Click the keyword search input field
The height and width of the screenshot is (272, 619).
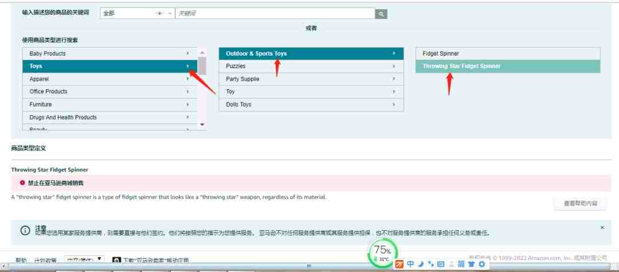click(275, 13)
